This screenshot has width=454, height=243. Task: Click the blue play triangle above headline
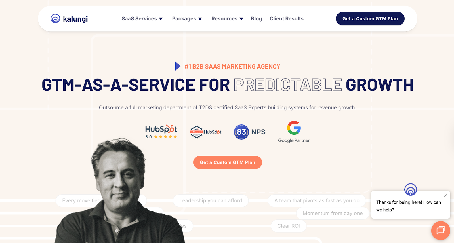tap(178, 66)
